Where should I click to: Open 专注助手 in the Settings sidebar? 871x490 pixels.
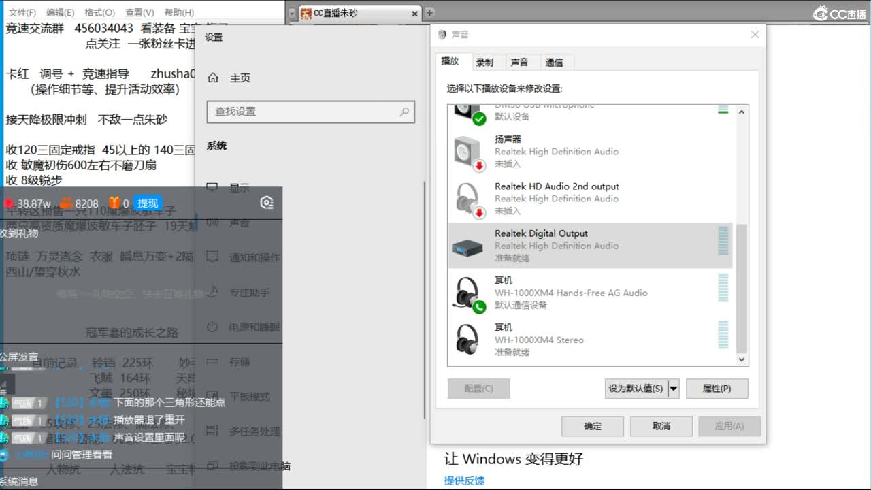[x=249, y=293]
